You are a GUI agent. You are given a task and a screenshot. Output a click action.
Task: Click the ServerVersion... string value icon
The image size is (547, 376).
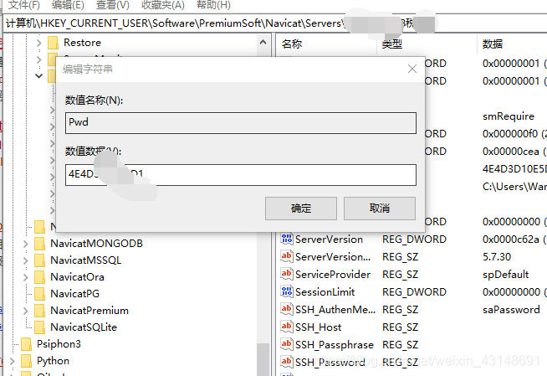[x=286, y=256]
